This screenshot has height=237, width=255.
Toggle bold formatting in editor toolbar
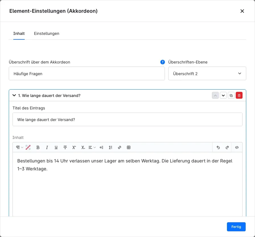38,147
